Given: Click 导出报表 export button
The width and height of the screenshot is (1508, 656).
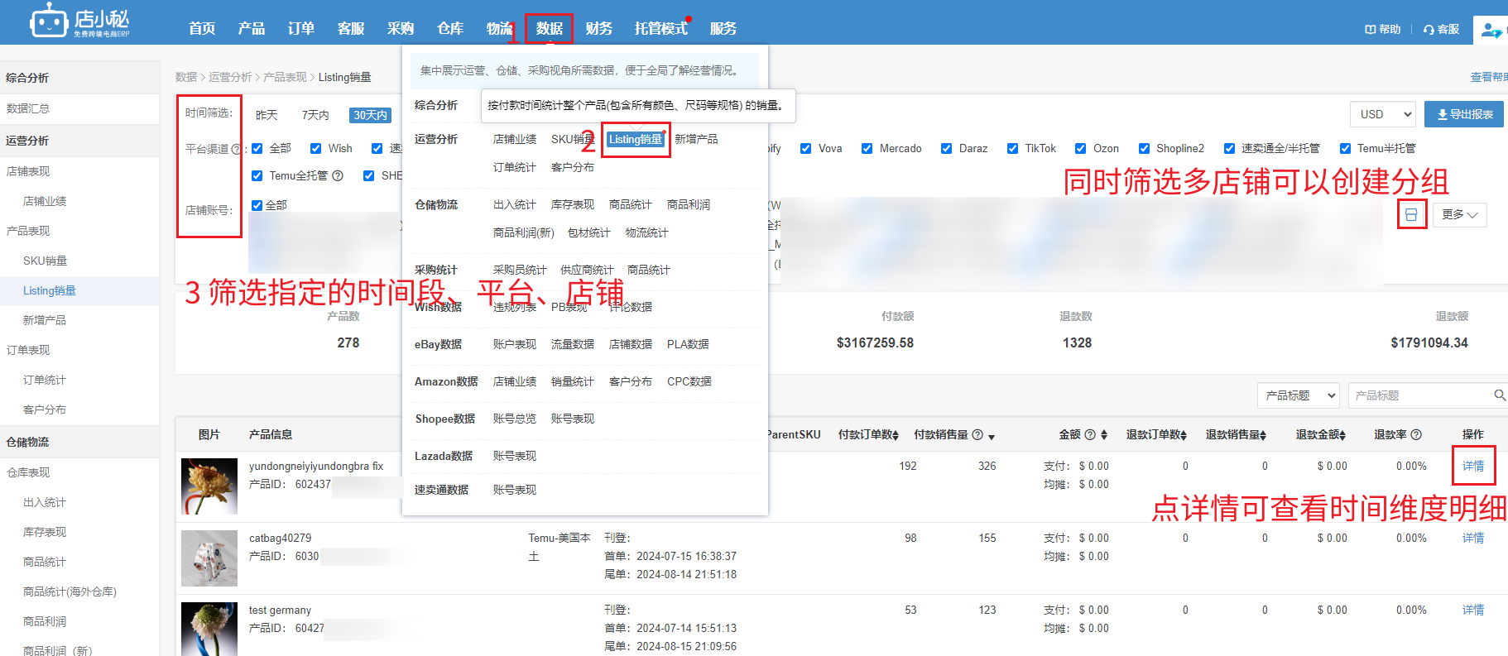Looking at the screenshot, I should click(x=1464, y=114).
